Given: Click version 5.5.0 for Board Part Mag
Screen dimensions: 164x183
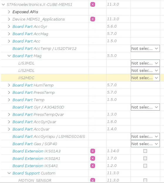Looking at the screenshot, I should 112,55.
